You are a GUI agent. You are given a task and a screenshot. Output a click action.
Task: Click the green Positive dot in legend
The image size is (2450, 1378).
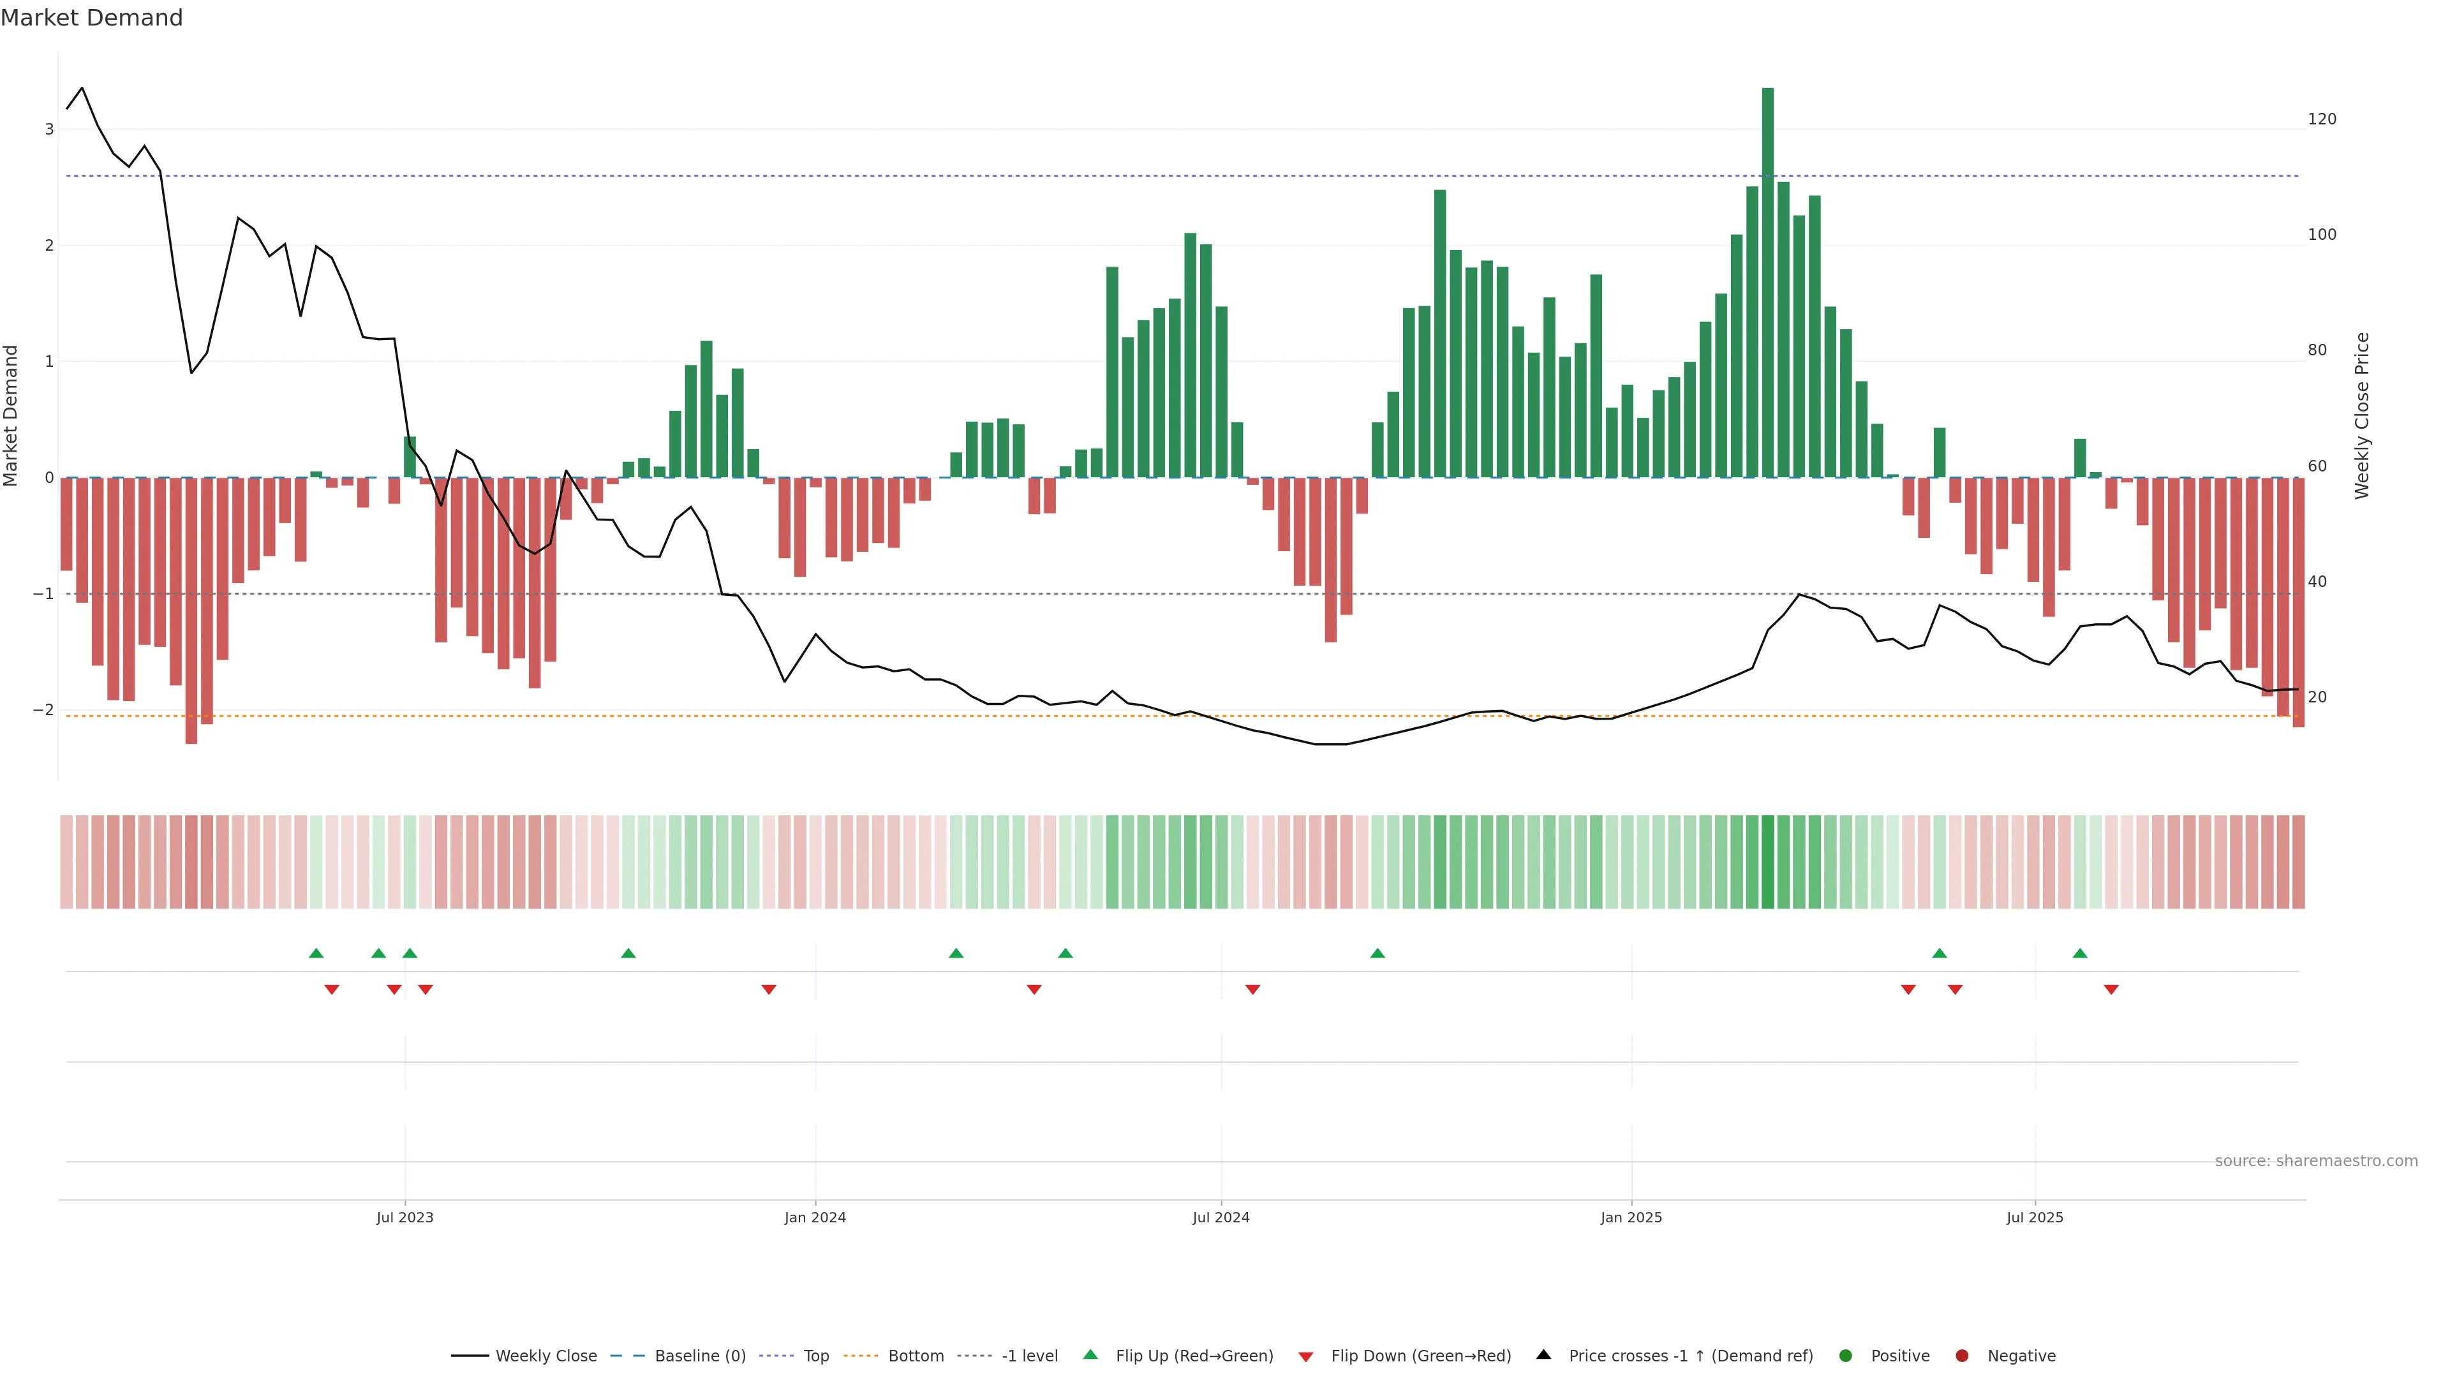[1846, 1355]
